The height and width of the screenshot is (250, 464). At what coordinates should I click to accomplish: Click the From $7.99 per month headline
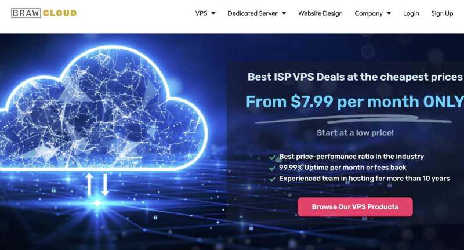[355, 102]
